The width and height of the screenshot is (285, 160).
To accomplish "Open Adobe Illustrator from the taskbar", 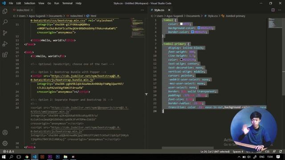I will click(42, 157).
